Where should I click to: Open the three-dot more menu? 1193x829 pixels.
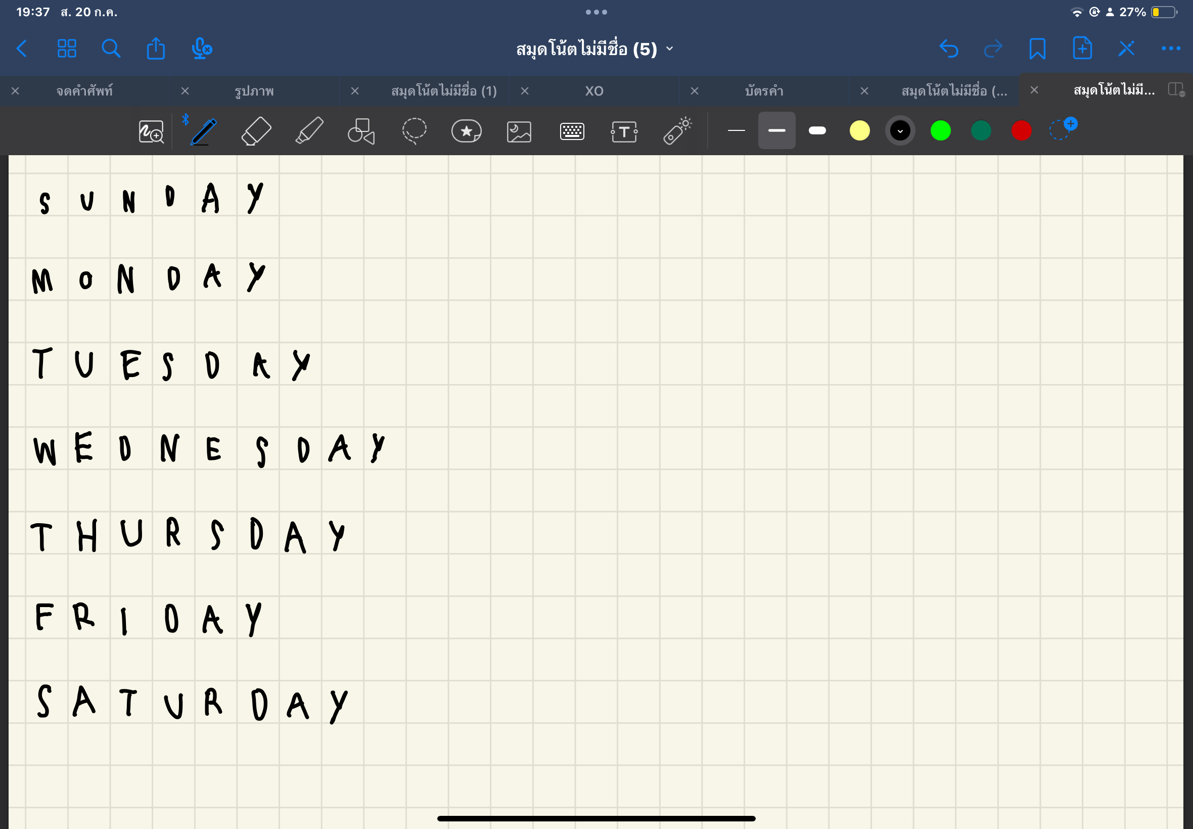coord(1171,49)
